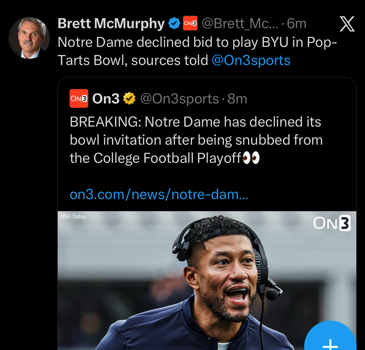Open the gray @On3sports handle in quote
365x350 pixels.
179,99
